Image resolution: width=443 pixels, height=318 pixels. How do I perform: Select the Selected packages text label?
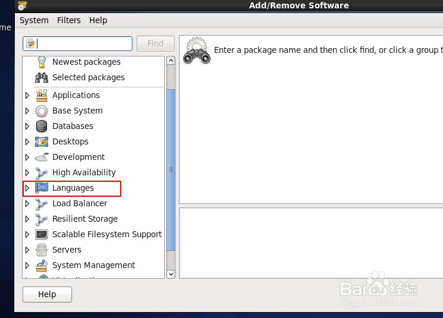(x=89, y=77)
